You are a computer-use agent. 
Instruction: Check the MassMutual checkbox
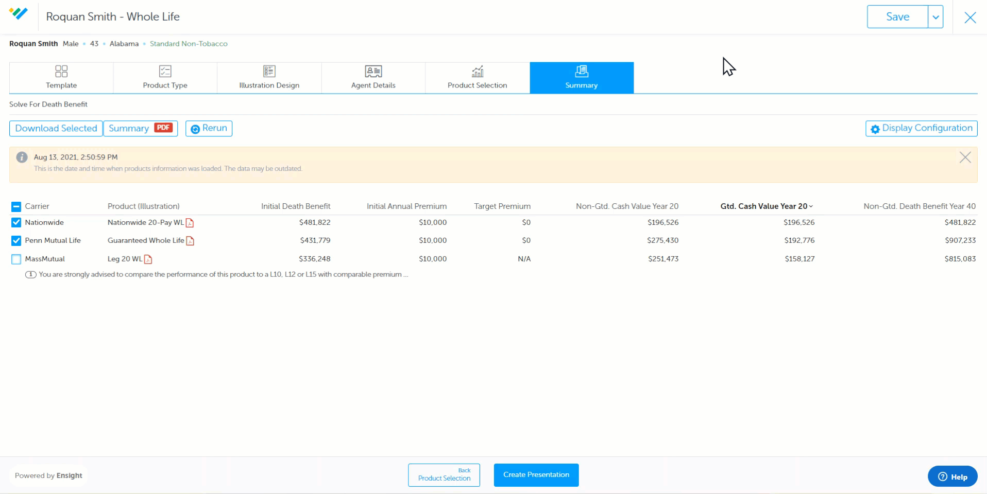pyautogui.click(x=16, y=259)
